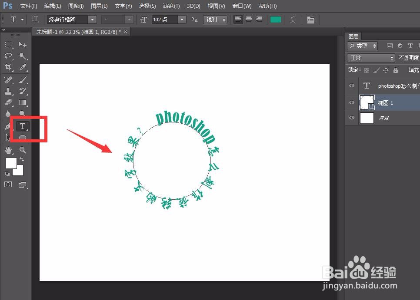Image resolution: width=420 pixels, height=300 pixels.
Task: Select the Eyedropper tool
Action: [23, 67]
